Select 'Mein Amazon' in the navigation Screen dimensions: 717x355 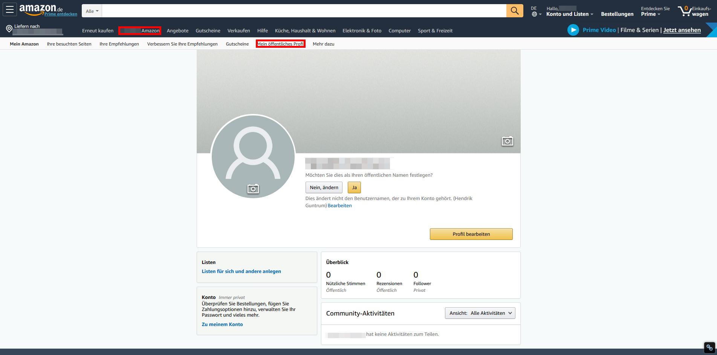pyautogui.click(x=24, y=44)
